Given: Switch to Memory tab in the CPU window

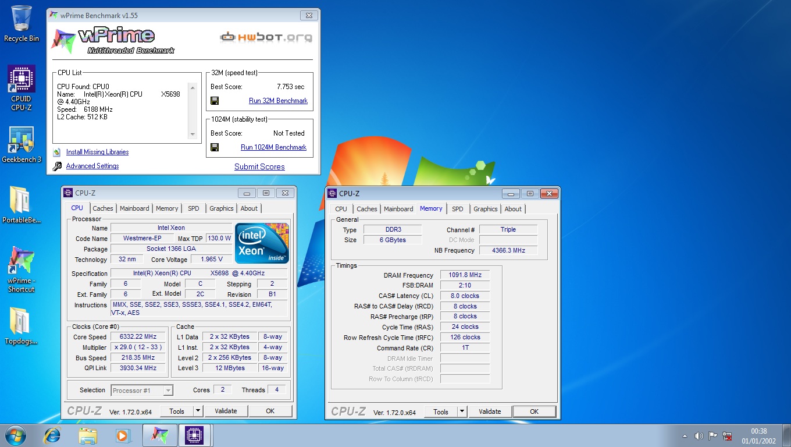Looking at the screenshot, I should [x=167, y=208].
